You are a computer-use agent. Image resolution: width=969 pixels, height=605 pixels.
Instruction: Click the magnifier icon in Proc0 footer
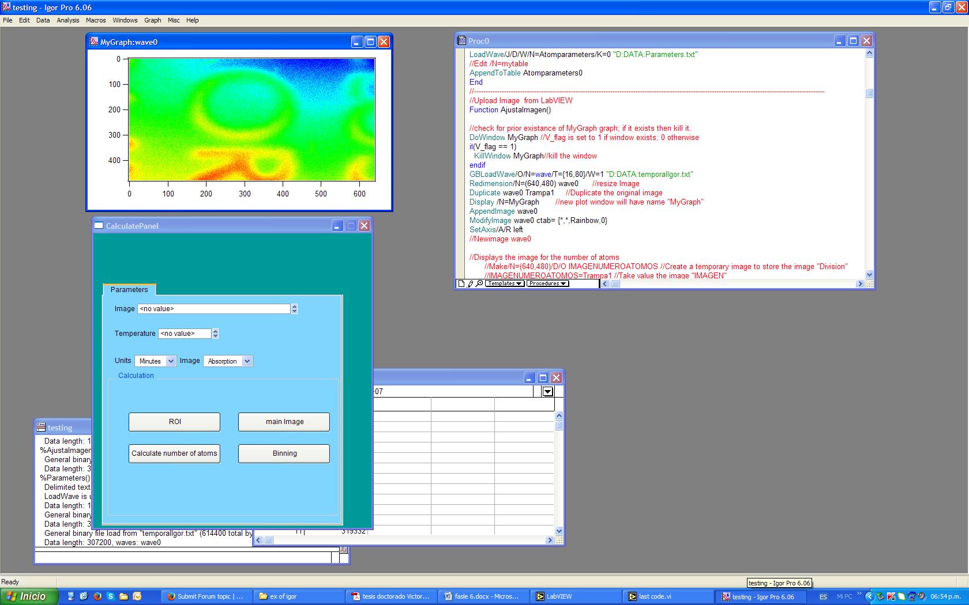[479, 283]
